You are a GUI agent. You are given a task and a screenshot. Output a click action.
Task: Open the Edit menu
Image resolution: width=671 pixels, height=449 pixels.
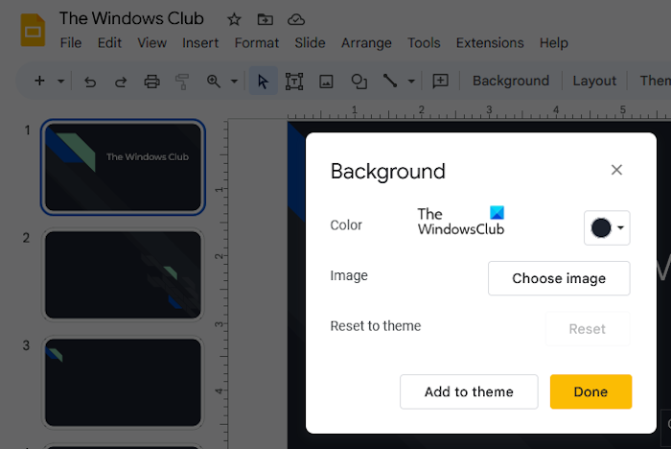(x=109, y=43)
